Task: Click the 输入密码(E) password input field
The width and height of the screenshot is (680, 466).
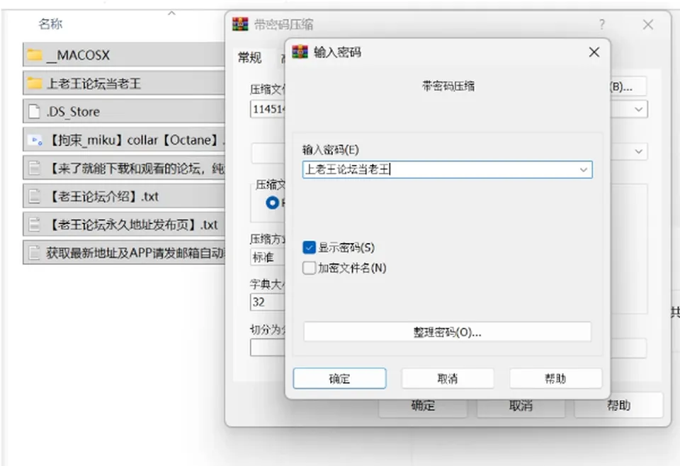Action: coord(447,169)
